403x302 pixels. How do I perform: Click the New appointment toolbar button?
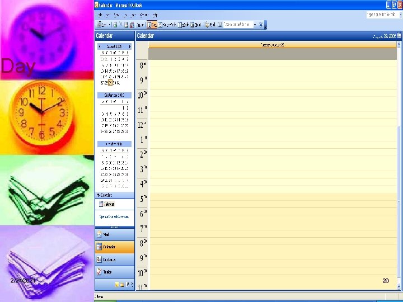pyautogui.click(x=102, y=25)
